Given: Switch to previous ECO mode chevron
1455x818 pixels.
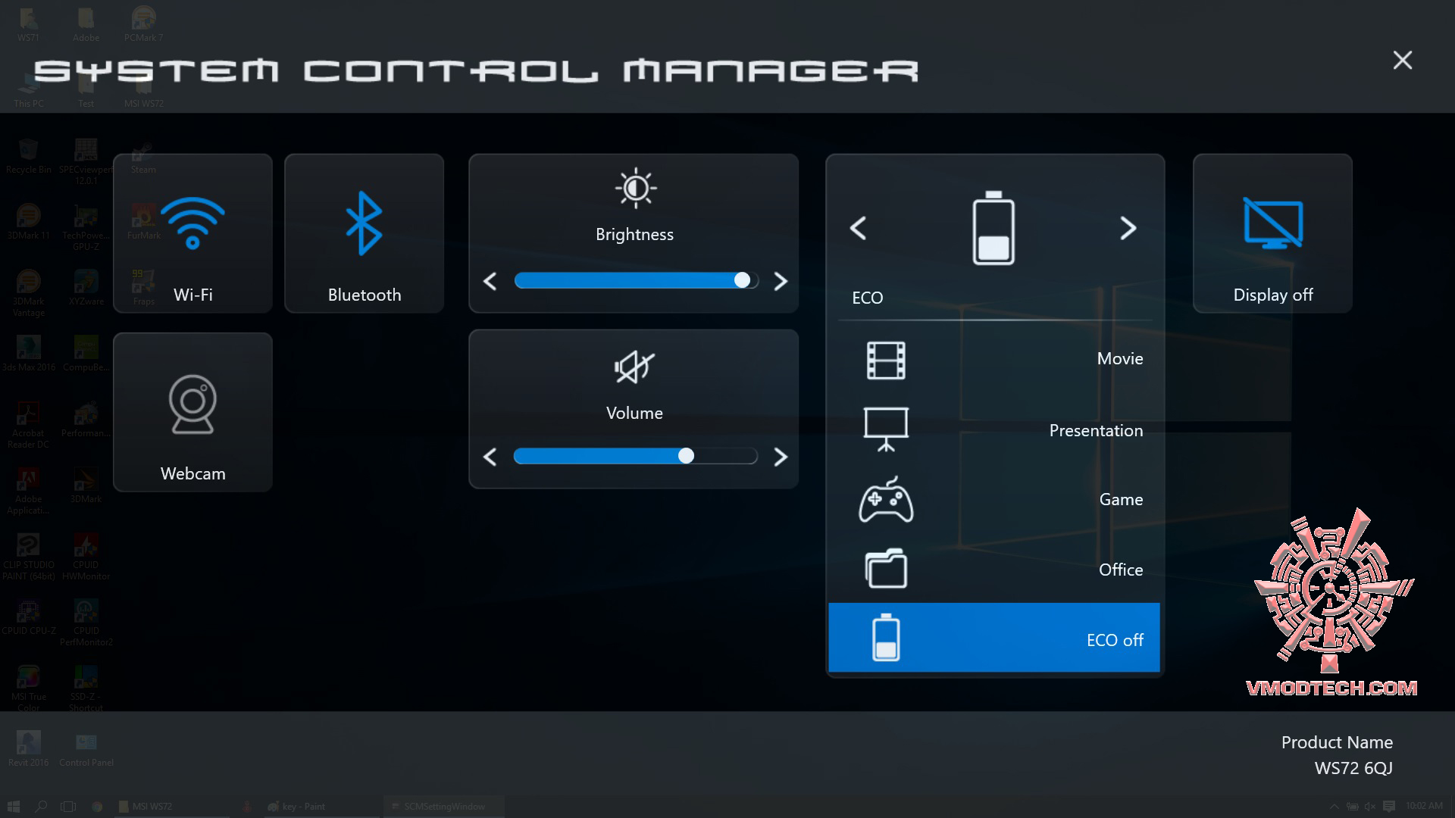Looking at the screenshot, I should [x=858, y=228].
